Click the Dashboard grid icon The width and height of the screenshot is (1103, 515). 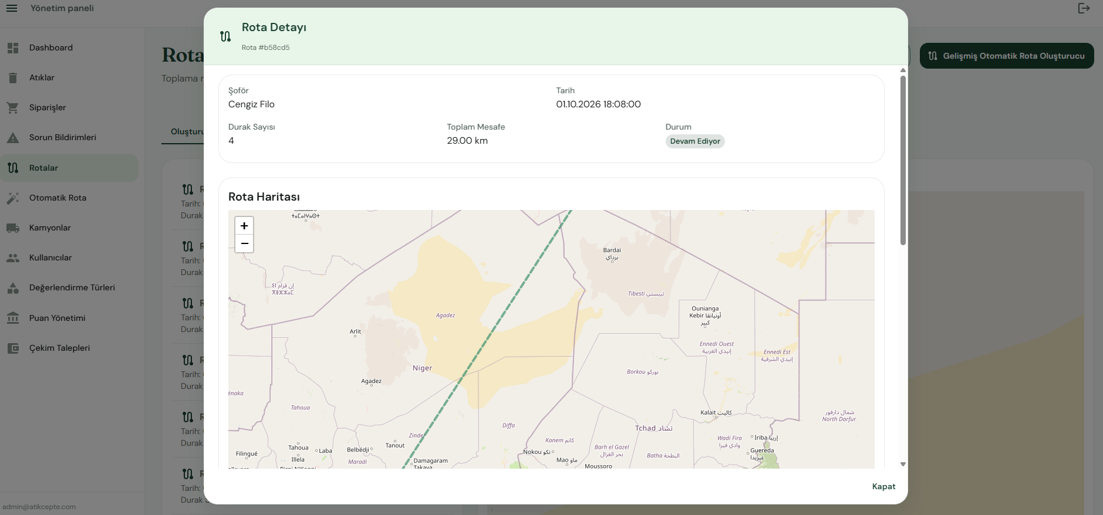click(13, 48)
